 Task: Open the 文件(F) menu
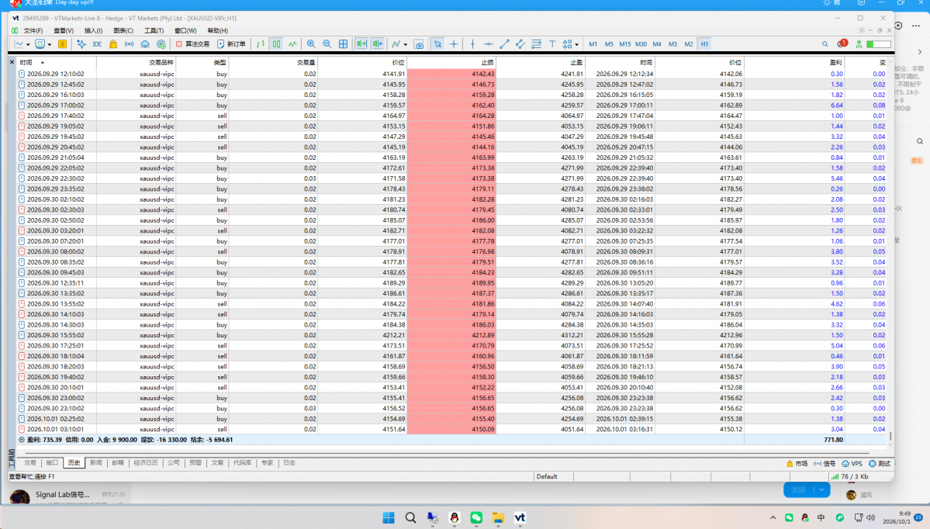[x=33, y=31]
